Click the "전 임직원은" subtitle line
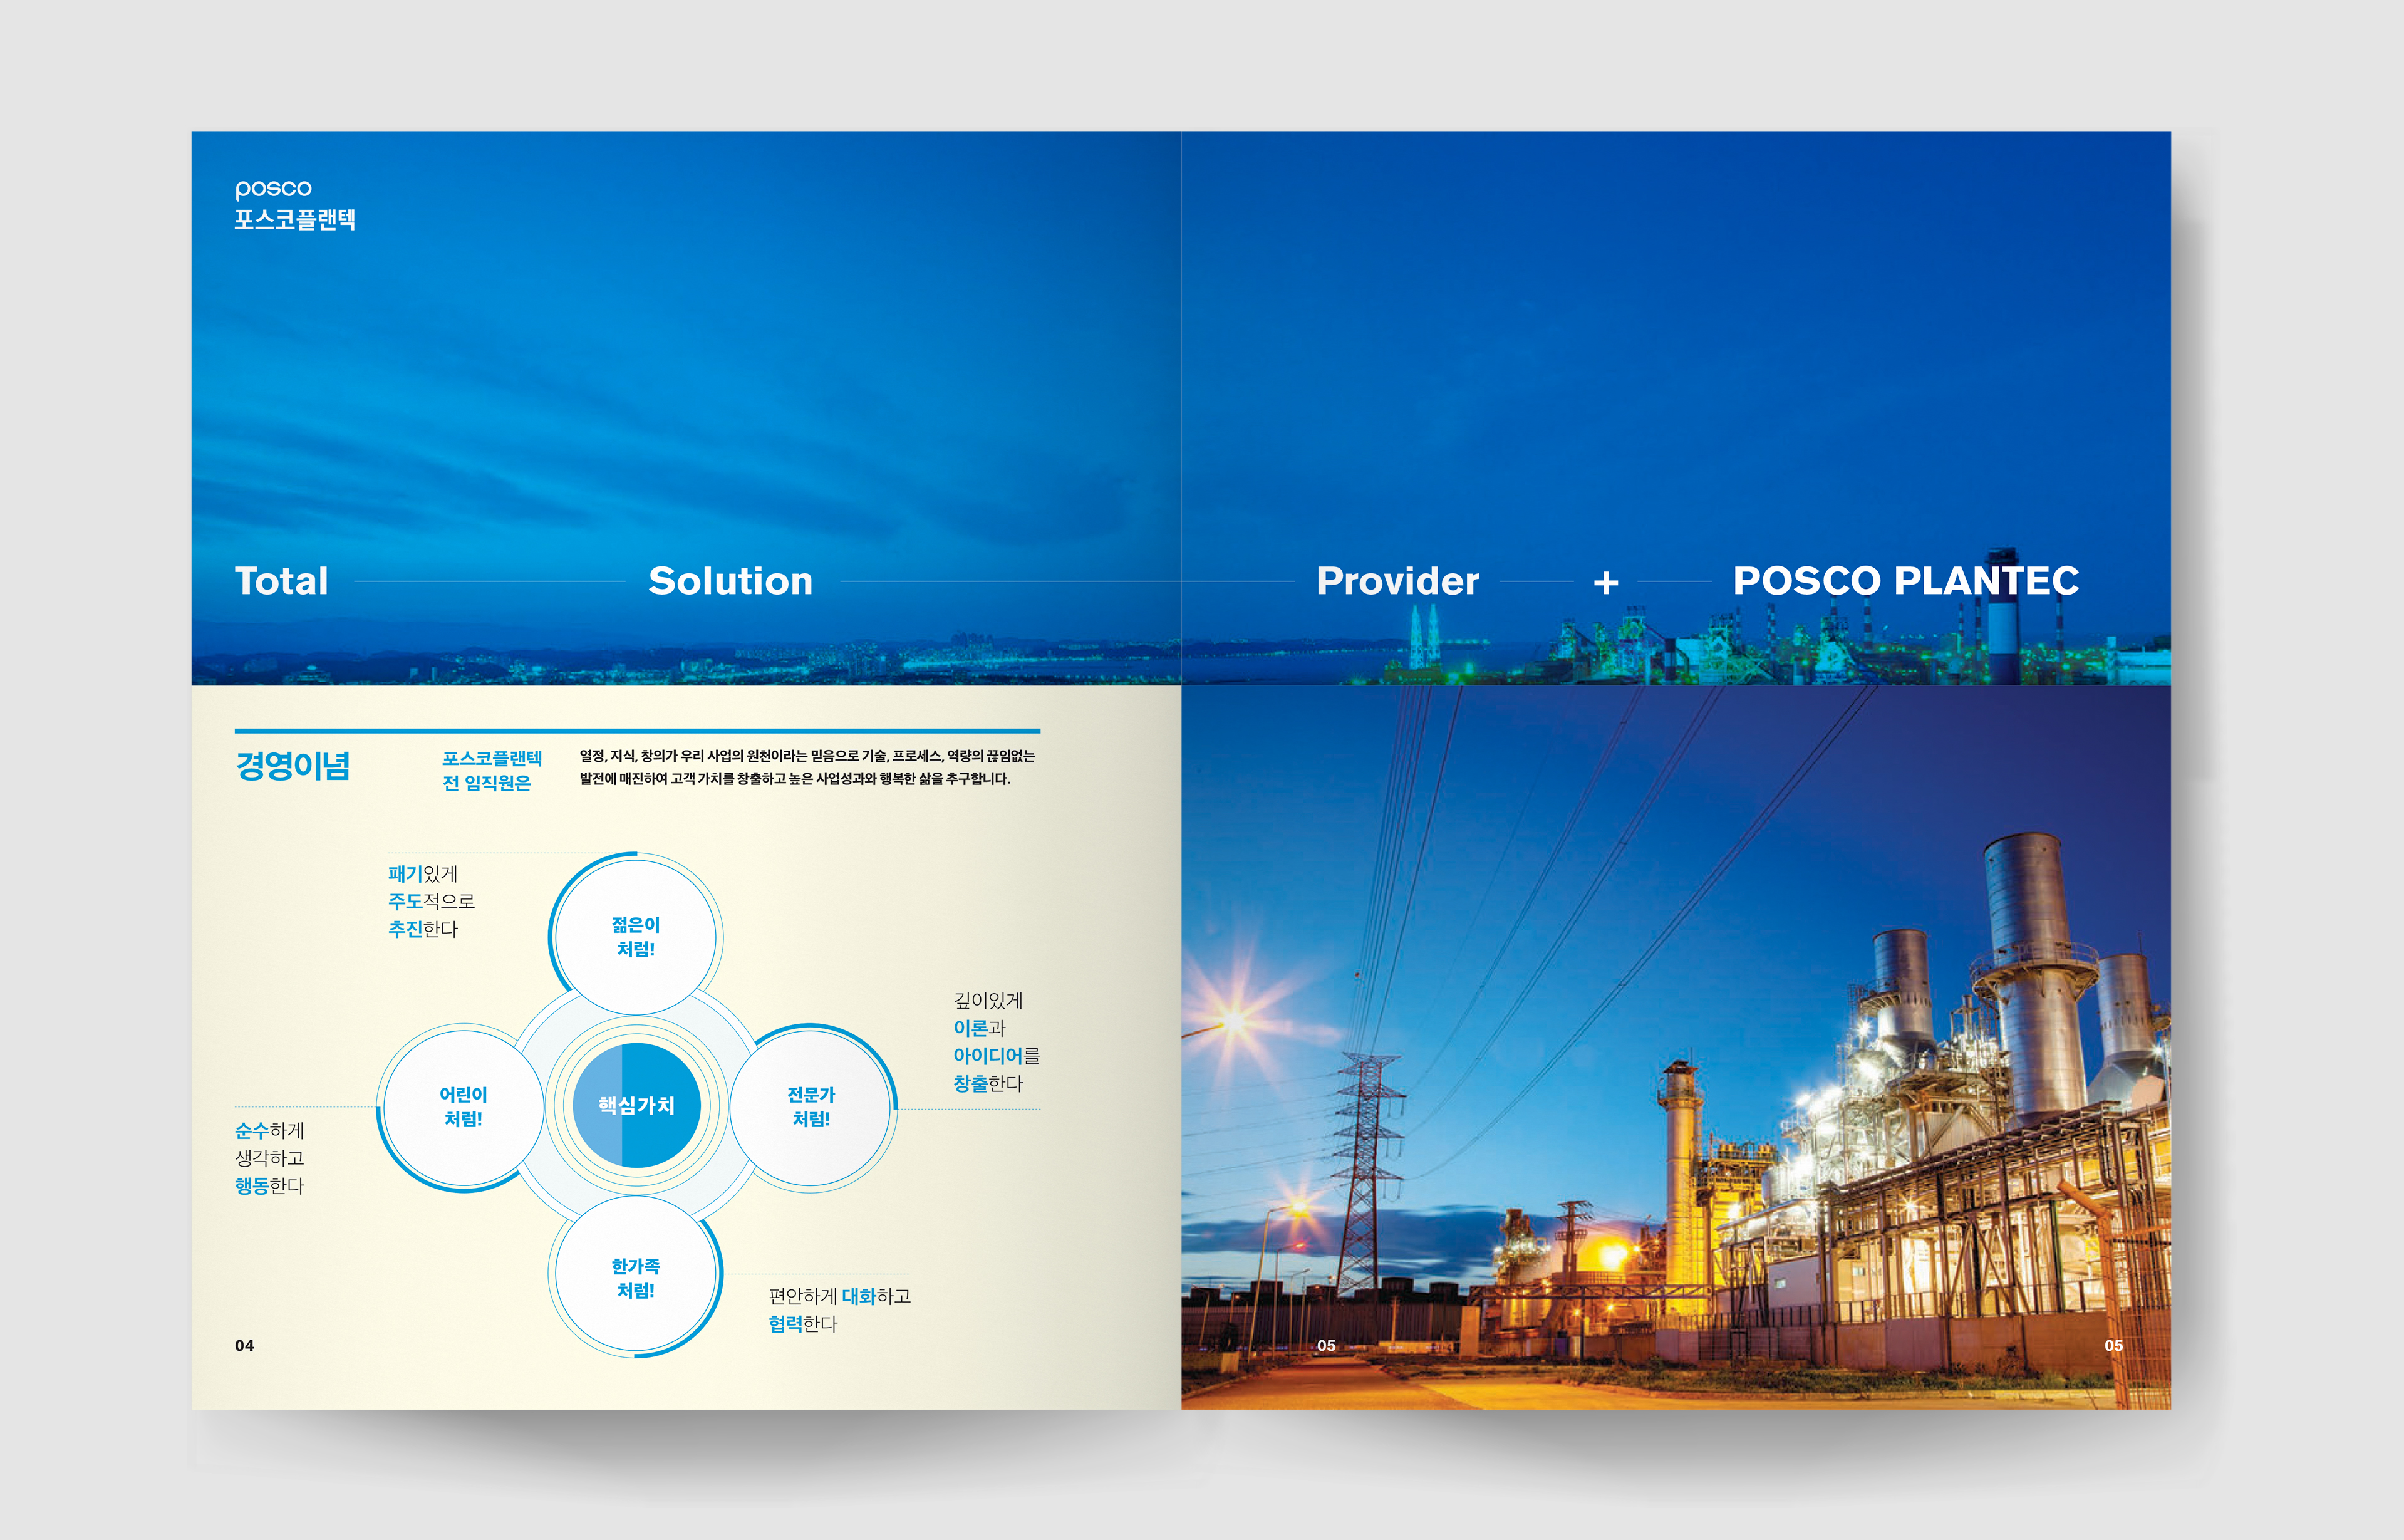This screenshot has width=2404, height=1540. pyautogui.click(x=487, y=783)
